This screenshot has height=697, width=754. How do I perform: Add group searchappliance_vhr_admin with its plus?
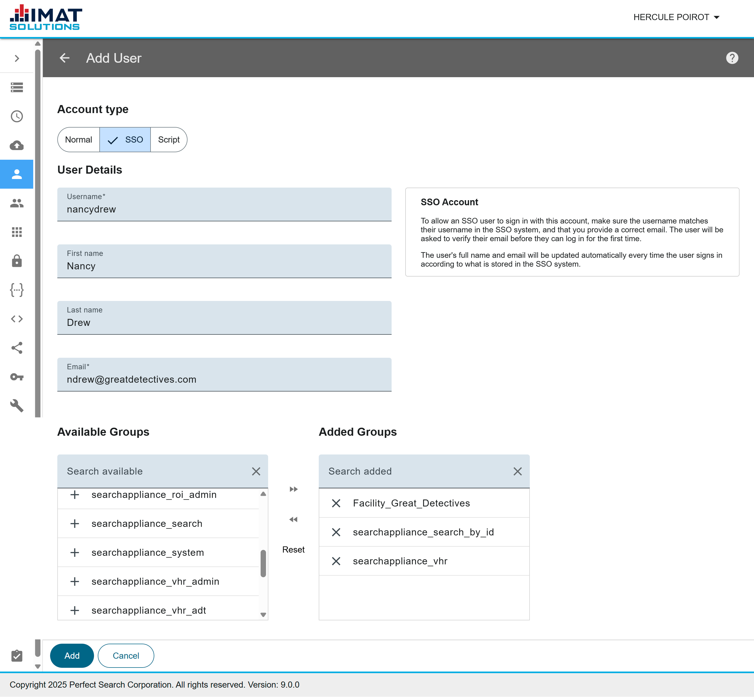[x=75, y=582]
